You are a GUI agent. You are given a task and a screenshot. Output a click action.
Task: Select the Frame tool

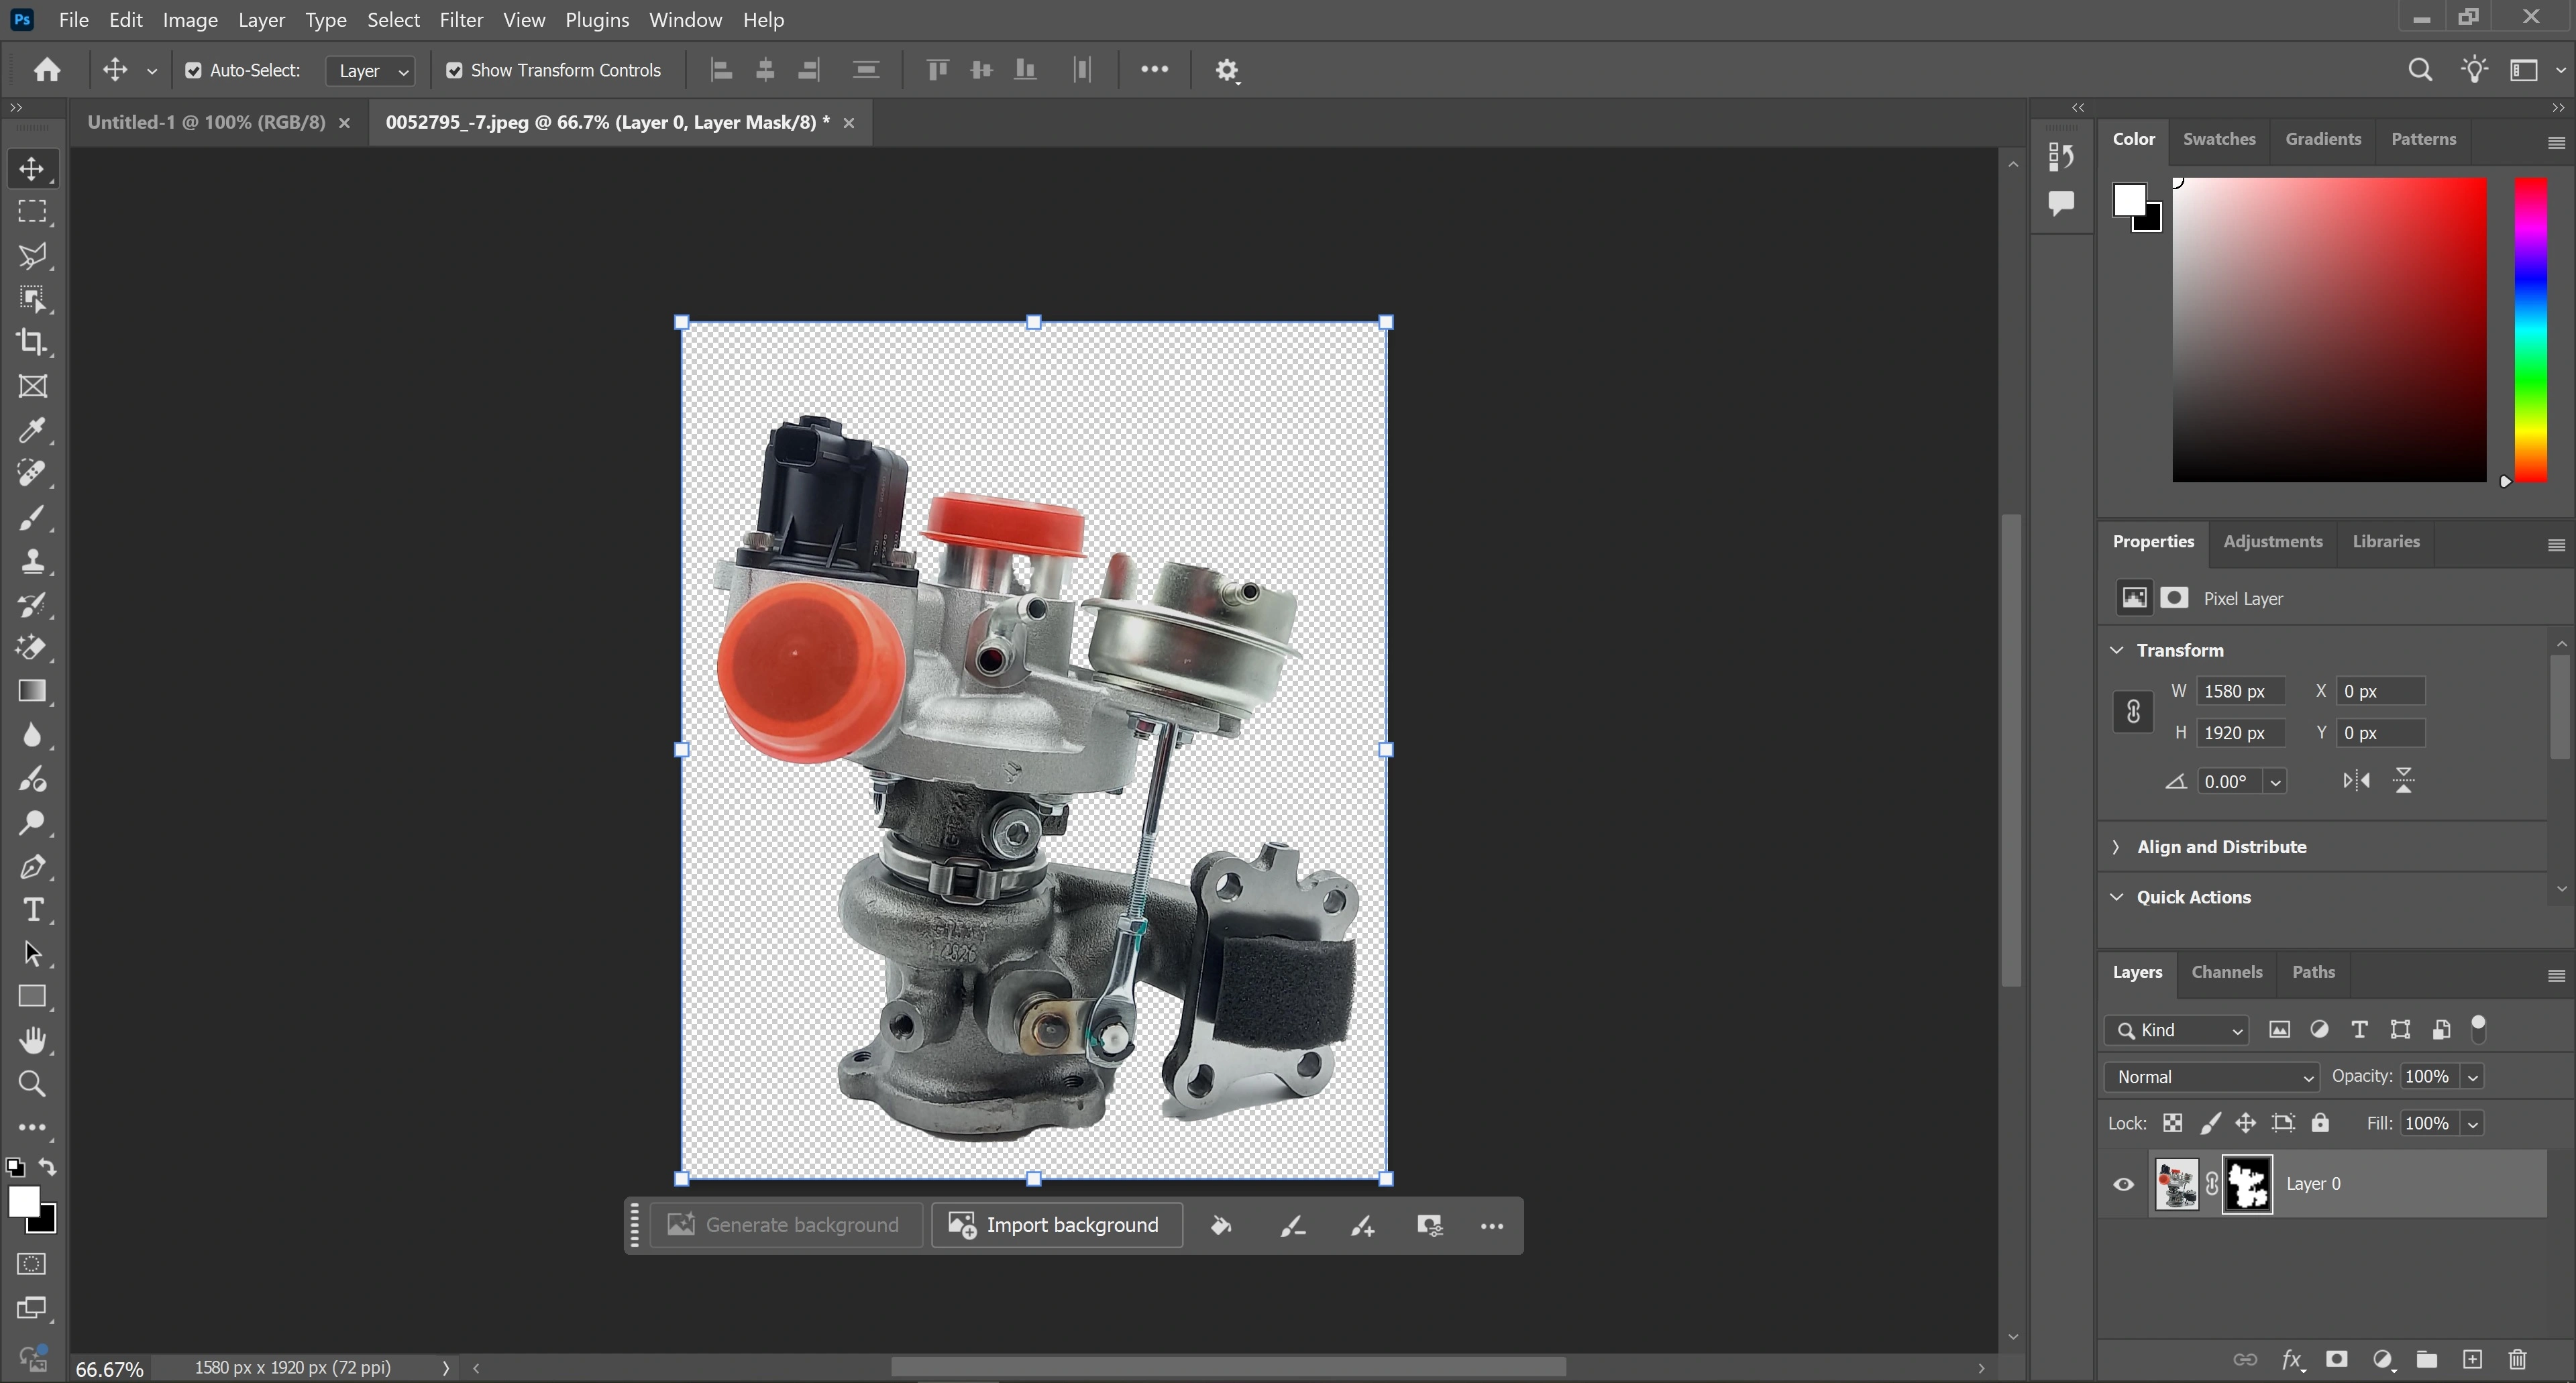(x=32, y=387)
